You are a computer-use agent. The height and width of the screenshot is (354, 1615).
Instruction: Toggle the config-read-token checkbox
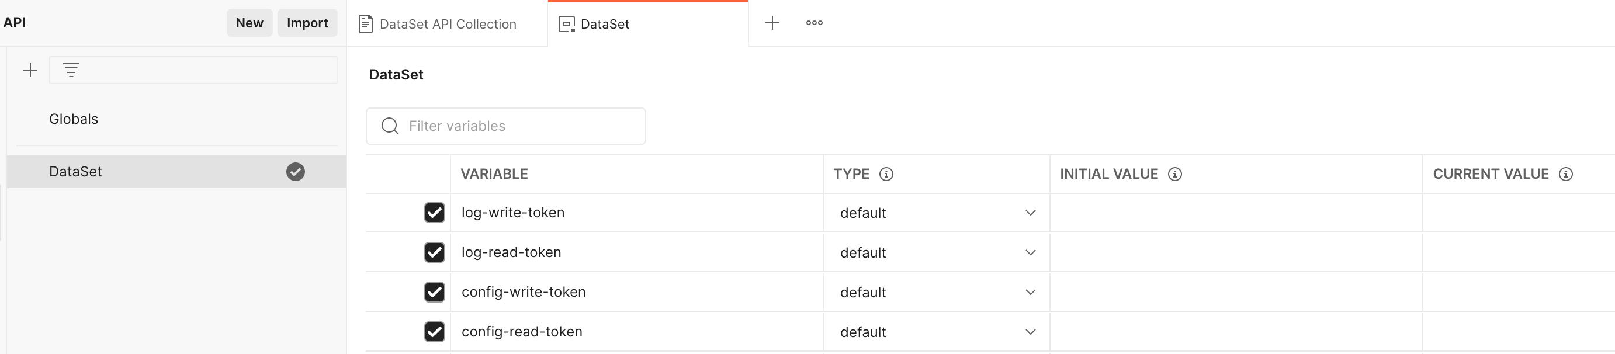click(x=435, y=331)
